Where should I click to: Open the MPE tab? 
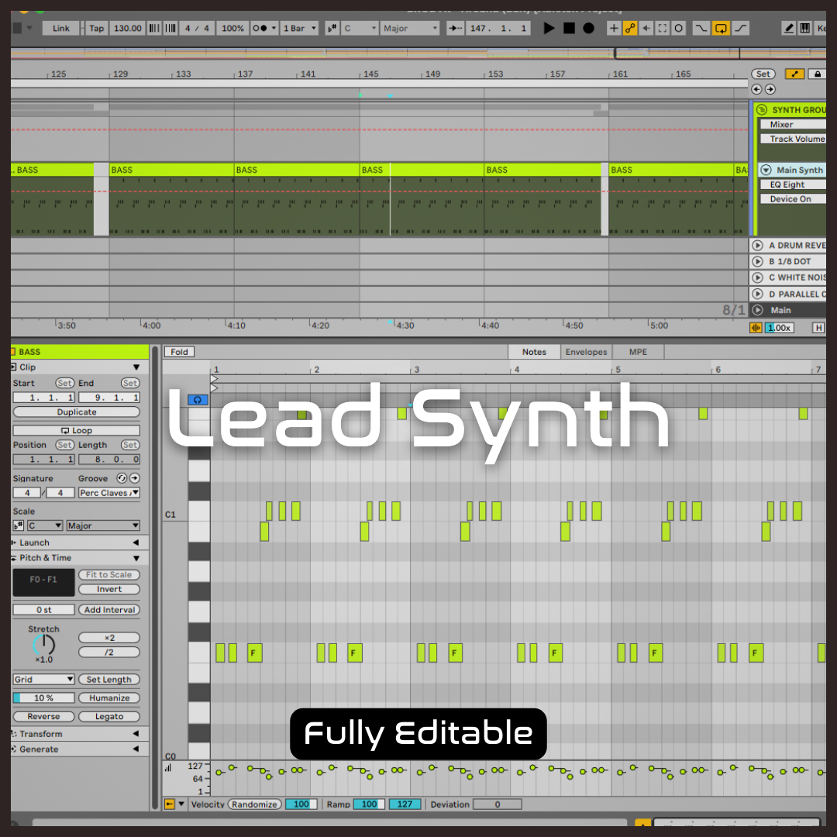click(x=638, y=352)
